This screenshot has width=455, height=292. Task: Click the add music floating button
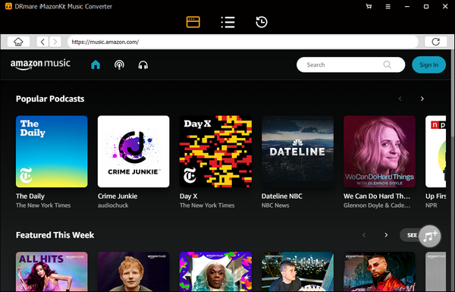click(430, 237)
